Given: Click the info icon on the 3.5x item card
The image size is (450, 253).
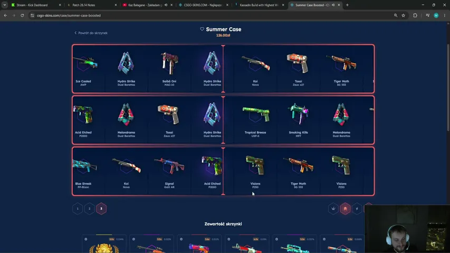Looking at the screenshot, I should pyautogui.click(x=133, y=239).
